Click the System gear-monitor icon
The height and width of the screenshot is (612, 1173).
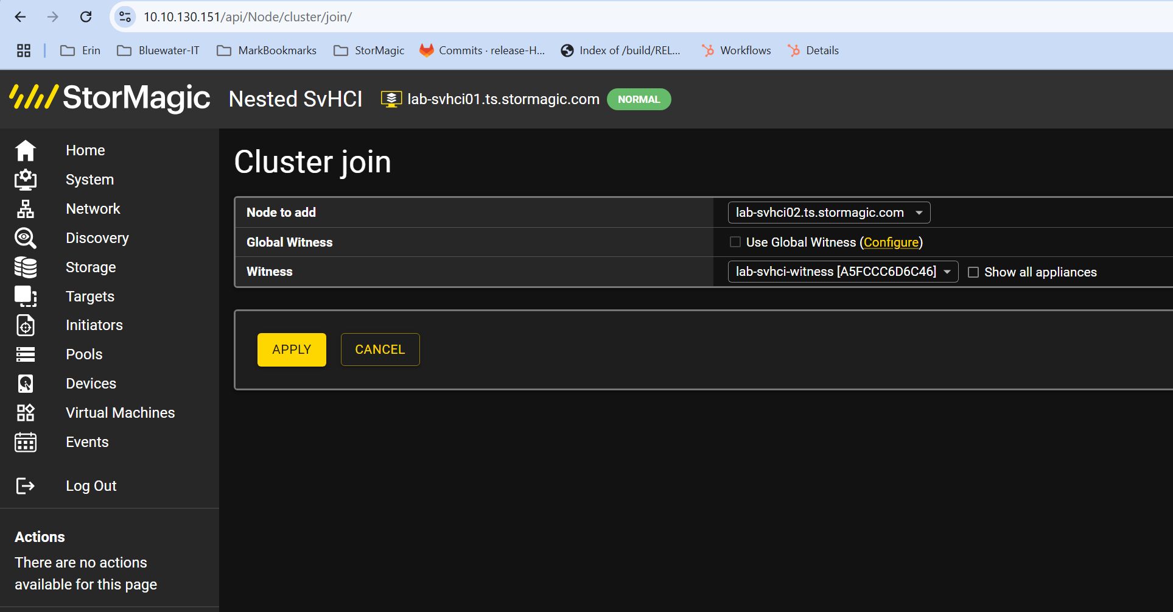pyautogui.click(x=26, y=180)
